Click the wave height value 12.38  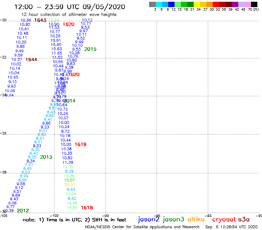pyautogui.click(x=69, y=176)
